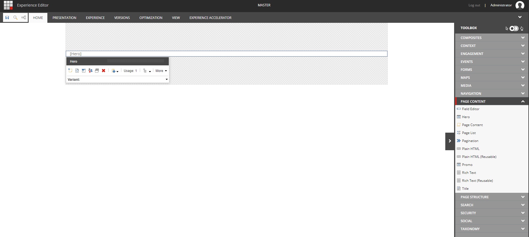Click the Field Editor icon in toolbox
Screen dimensions: 529x237
point(459,109)
